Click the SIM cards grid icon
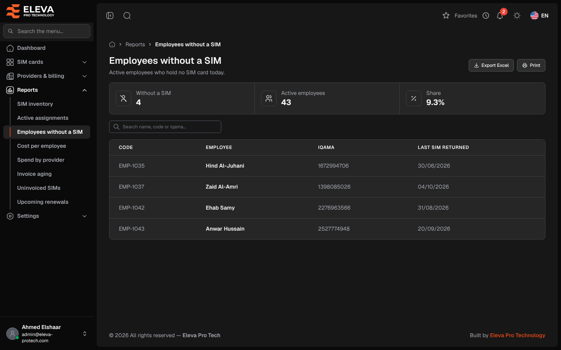 pos(10,62)
